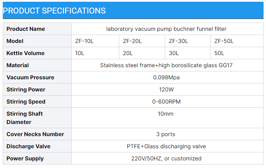Click the 0.098Mpa vacuum pressure value

pos(166,78)
